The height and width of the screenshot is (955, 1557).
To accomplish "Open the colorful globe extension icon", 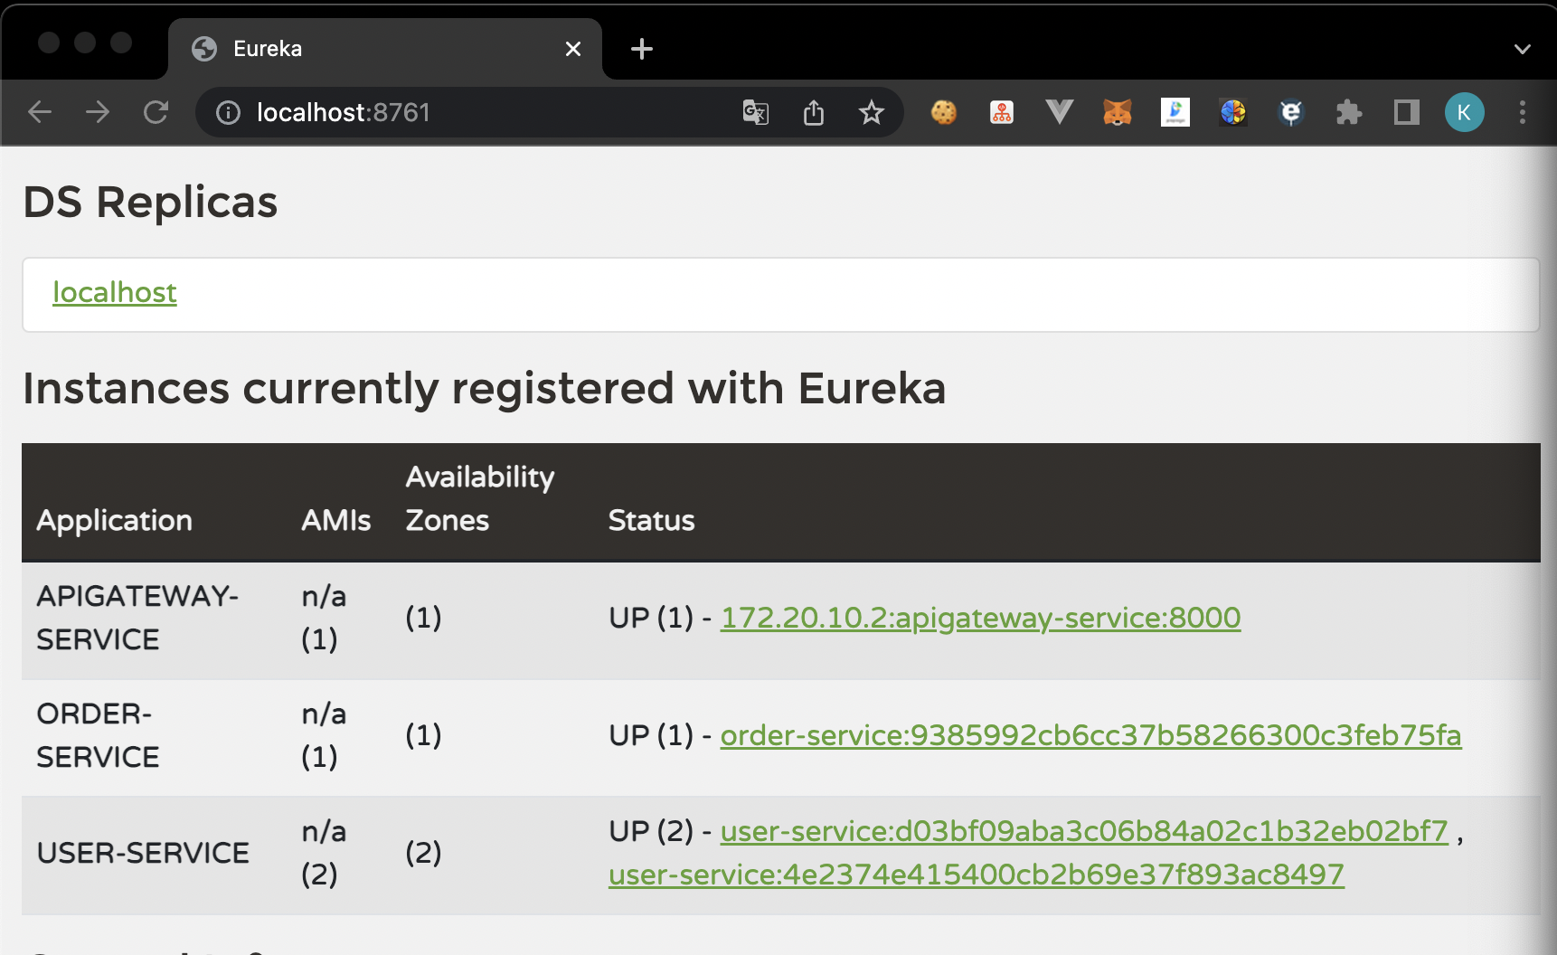I will pos(1233,112).
